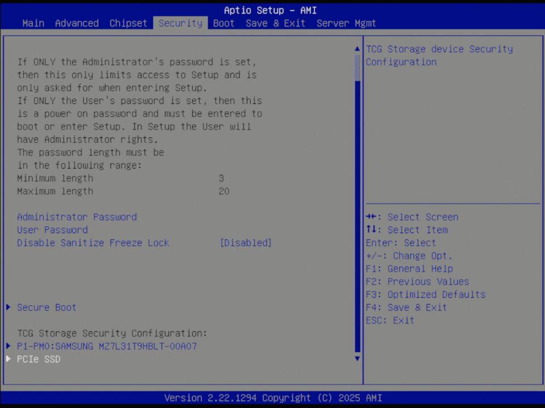Select the Server Mgmt tab

346,23
